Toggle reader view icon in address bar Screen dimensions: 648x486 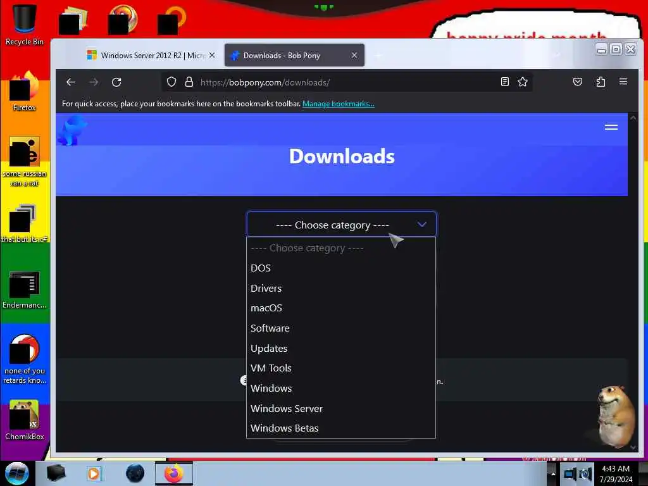pos(504,82)
